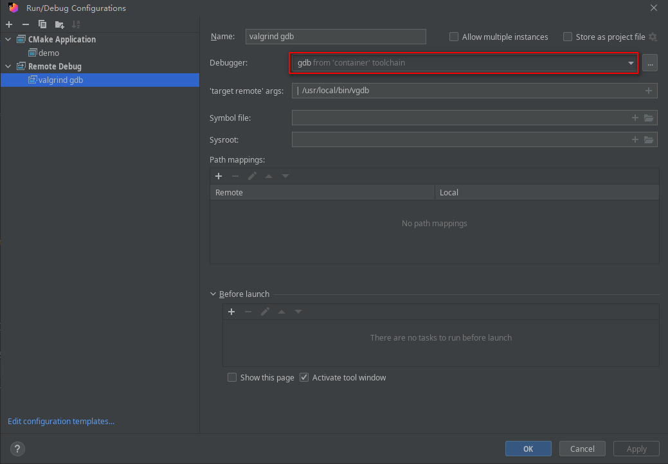Add a new configuration with the plus icon
The image size is (668, 464).
point(9,24)
